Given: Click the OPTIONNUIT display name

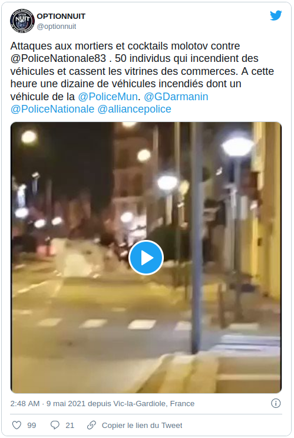Looking at the screenshot, I should [61, 16].
